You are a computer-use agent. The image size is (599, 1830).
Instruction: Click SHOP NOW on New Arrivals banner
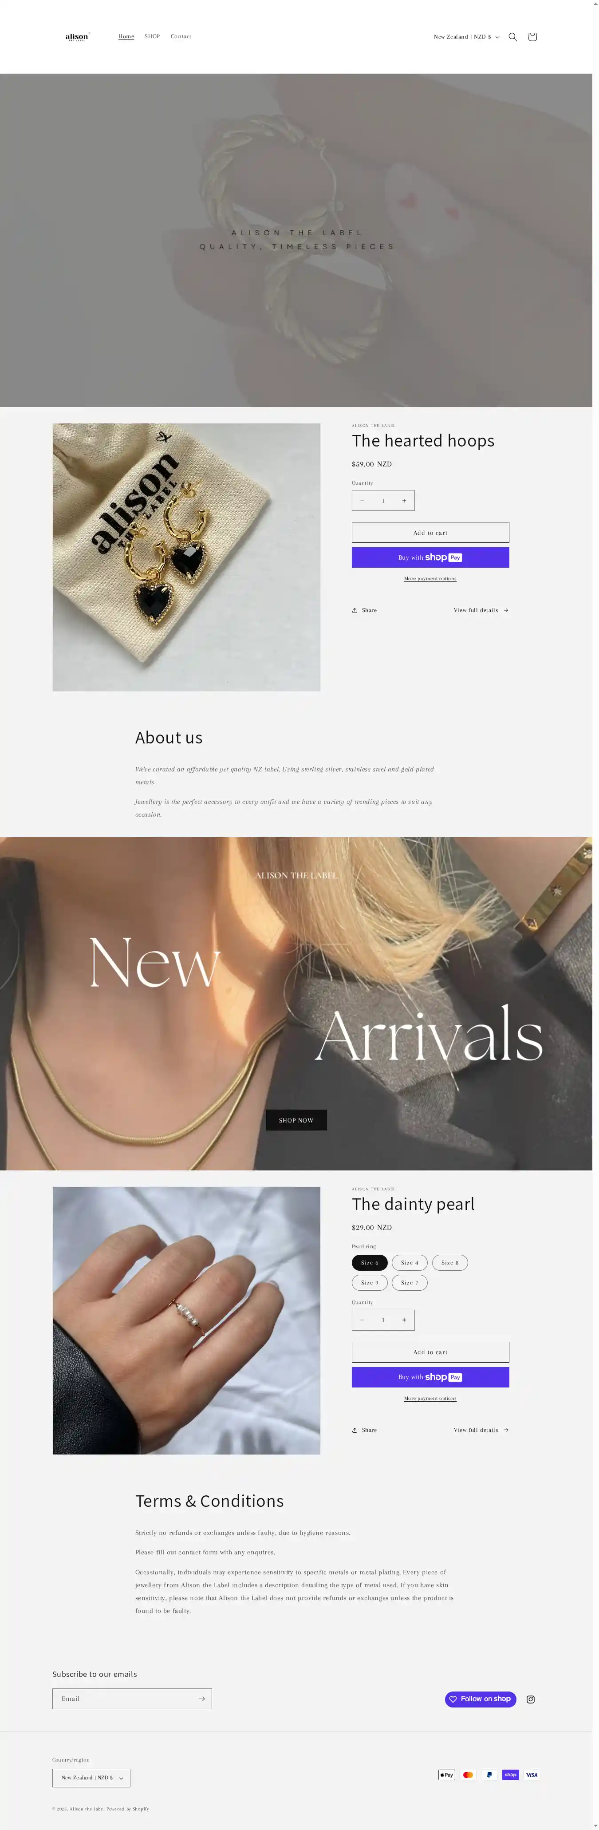(x=296, y=1120)
